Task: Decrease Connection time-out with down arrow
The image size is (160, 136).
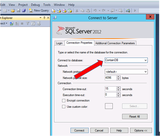Action: [118, 90]
